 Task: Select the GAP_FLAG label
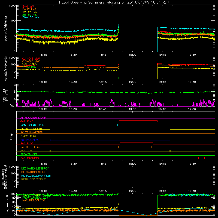27,121
